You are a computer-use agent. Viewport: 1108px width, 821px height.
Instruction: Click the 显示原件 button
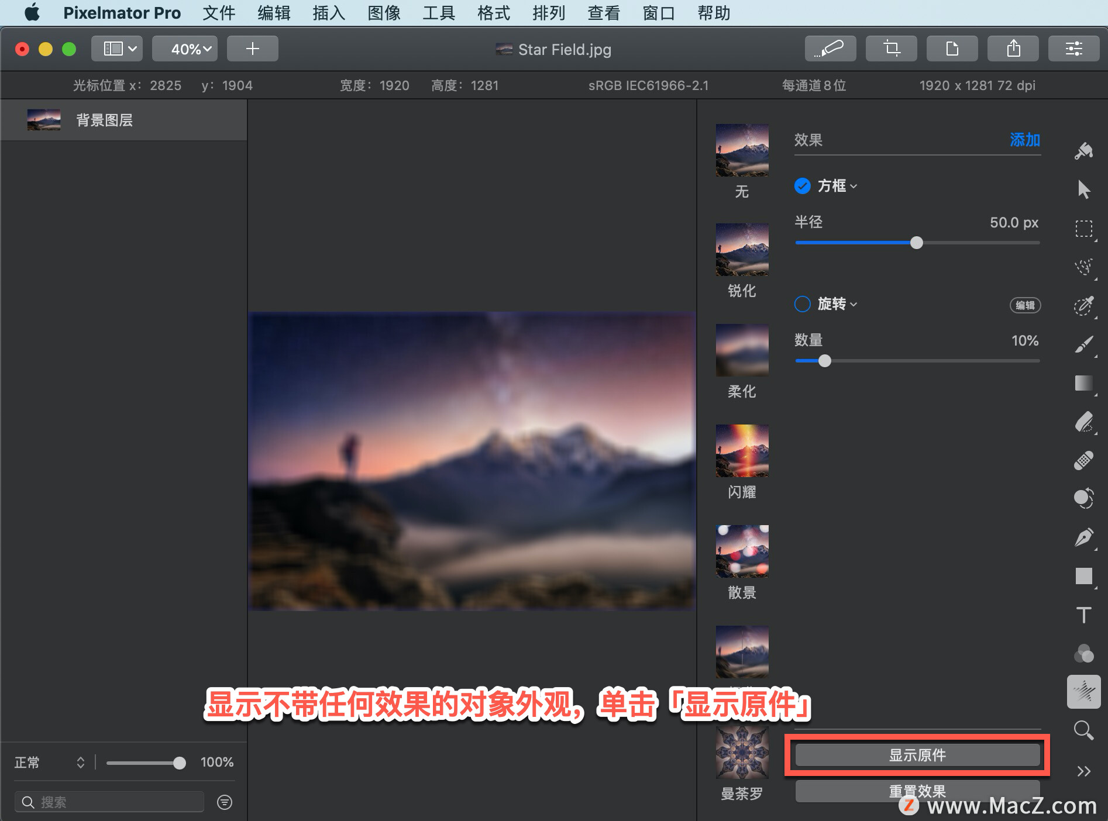click(x=917, y=755)
